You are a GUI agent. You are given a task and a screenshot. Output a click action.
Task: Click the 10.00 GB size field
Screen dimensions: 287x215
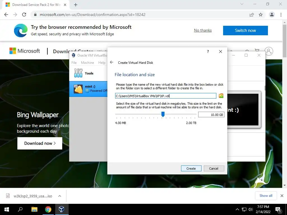[211, 114]
